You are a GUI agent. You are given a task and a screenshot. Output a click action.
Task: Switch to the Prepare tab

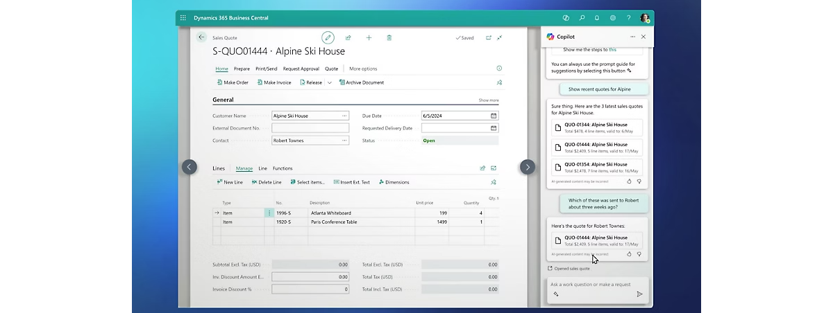tap(242, 69)
